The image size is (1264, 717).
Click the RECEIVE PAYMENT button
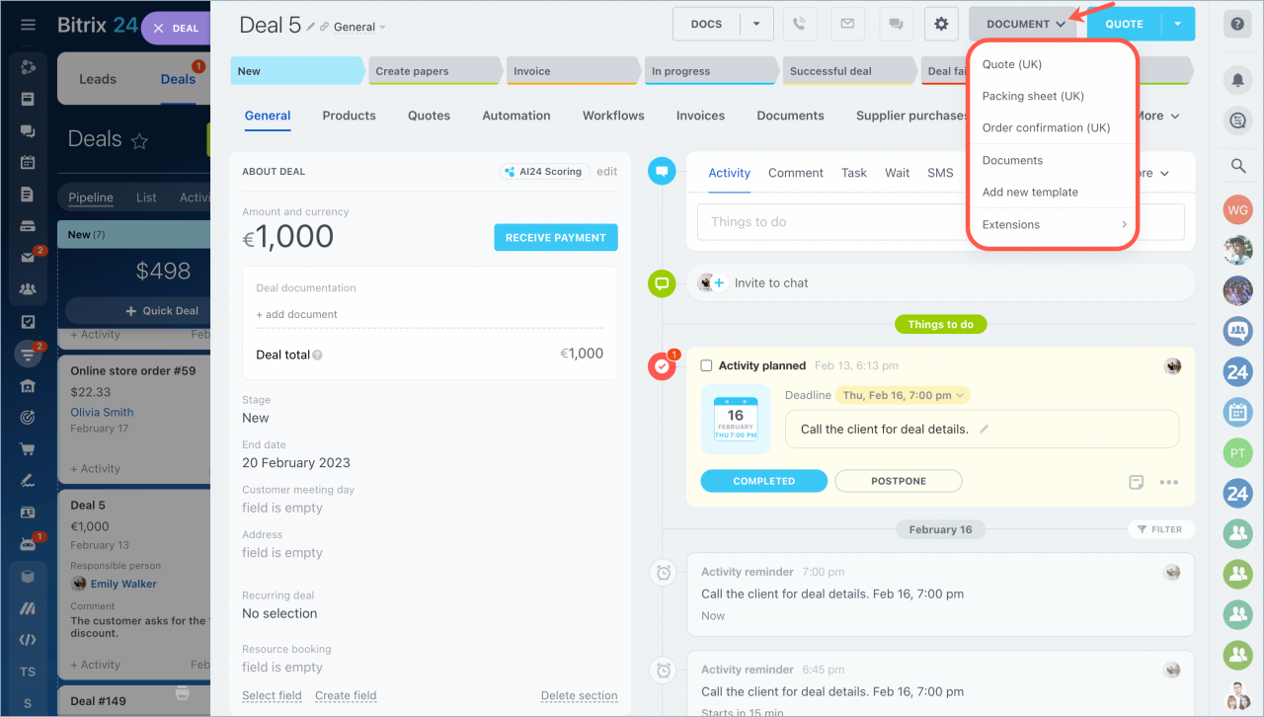(556, 238)
